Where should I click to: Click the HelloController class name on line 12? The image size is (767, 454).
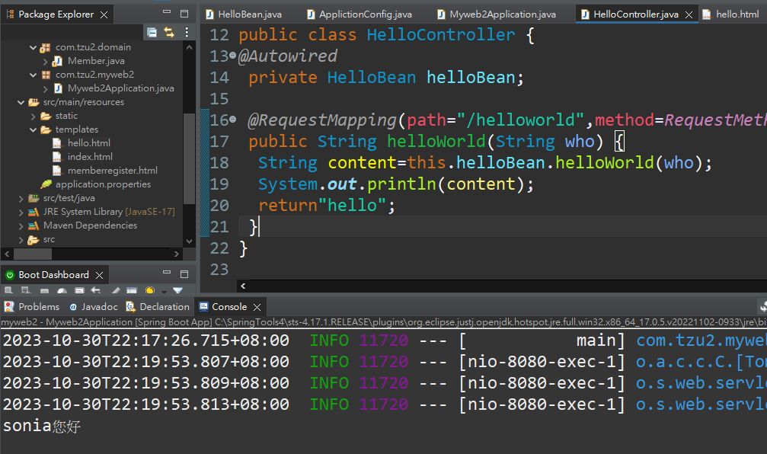pyautogui.click(x=441, y=35)
